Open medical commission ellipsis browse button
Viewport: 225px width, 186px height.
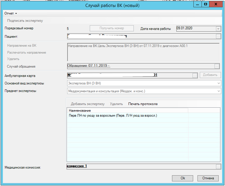(218, 167)
